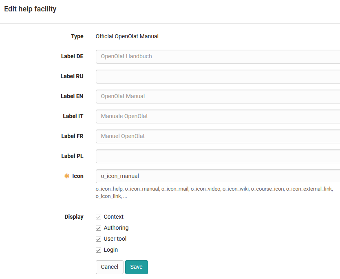Click the 'Context' label text
The height and width of the screenshot is (279, 340).
coord(114,217)
